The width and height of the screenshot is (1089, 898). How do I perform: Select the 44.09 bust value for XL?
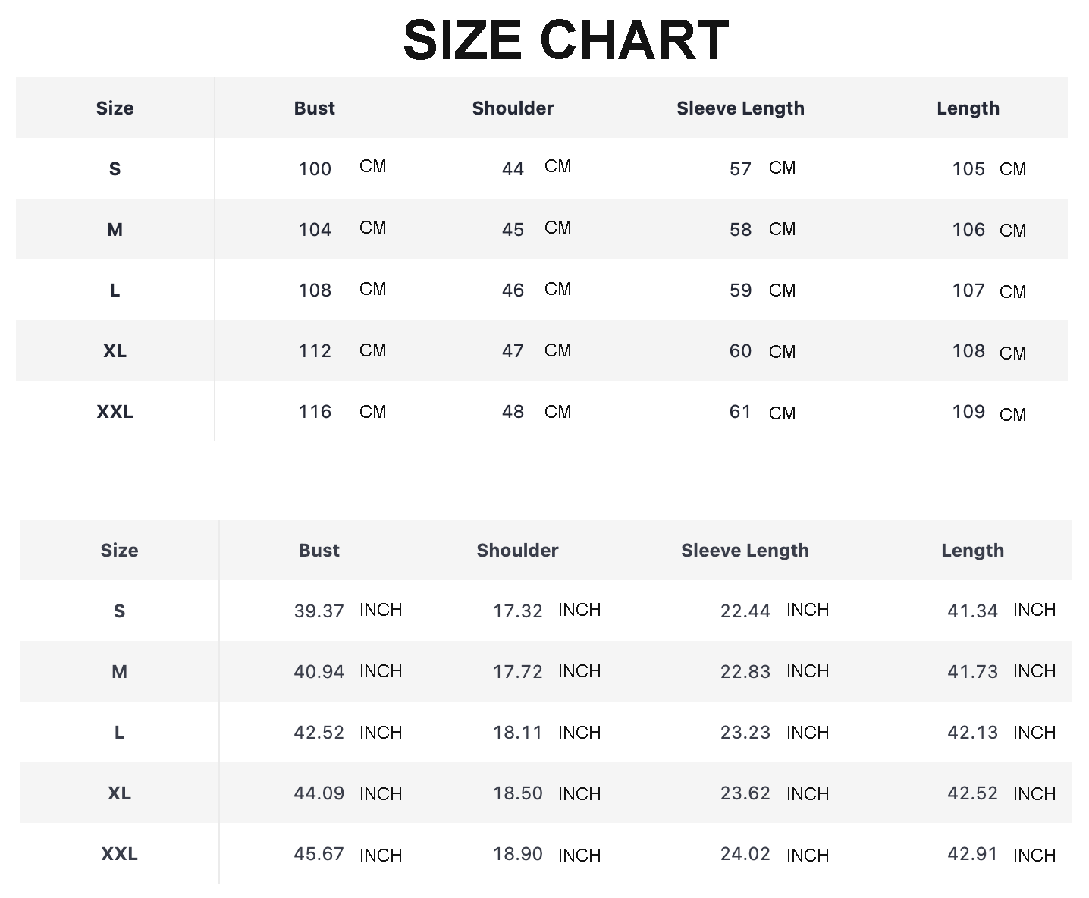(319, 793)
